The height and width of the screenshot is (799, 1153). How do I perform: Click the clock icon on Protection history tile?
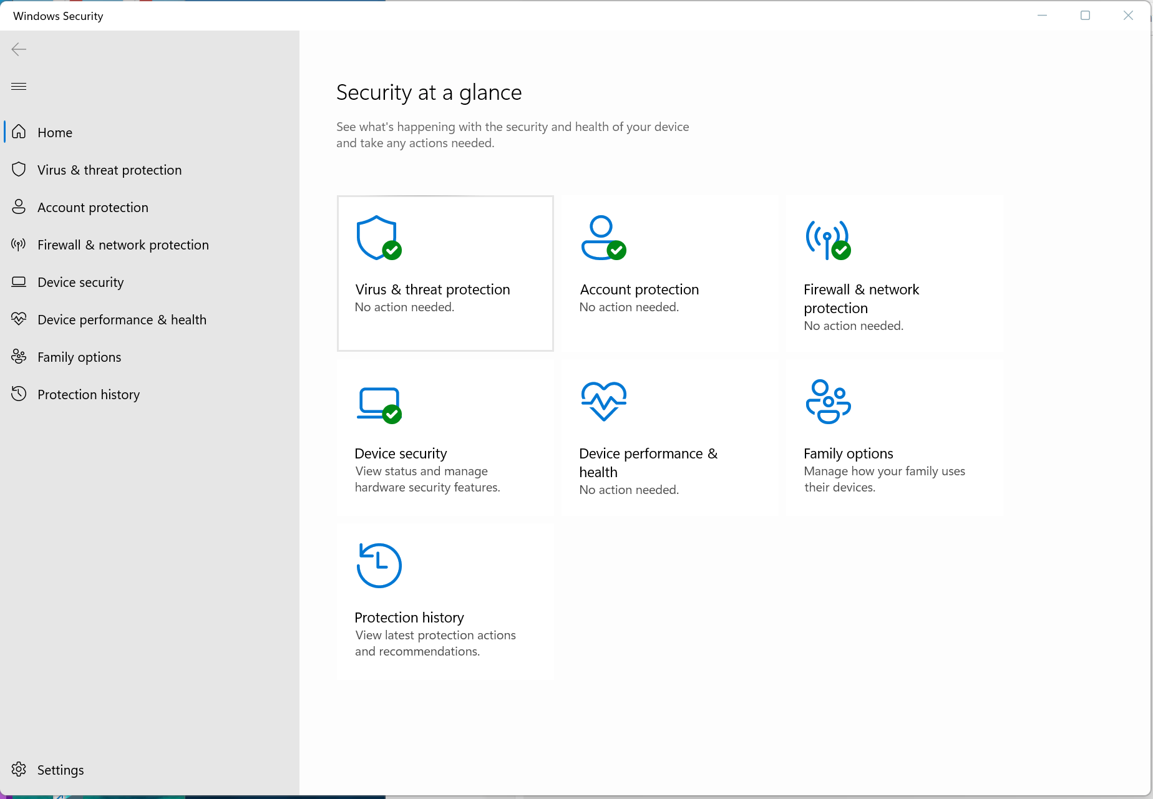[x=379, y=565]
